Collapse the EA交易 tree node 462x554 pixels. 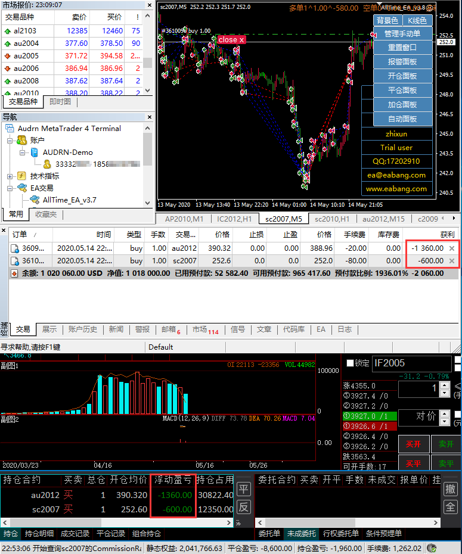(x=10, y=188)
